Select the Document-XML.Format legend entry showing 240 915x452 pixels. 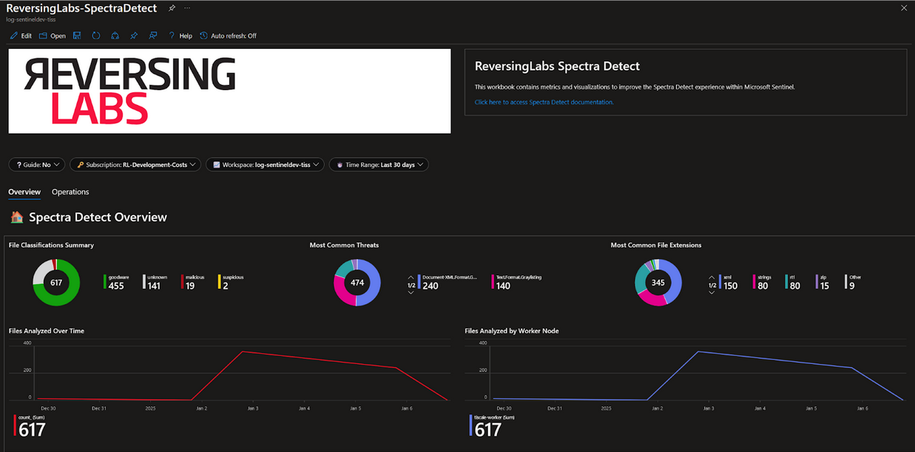coord(448,282)
